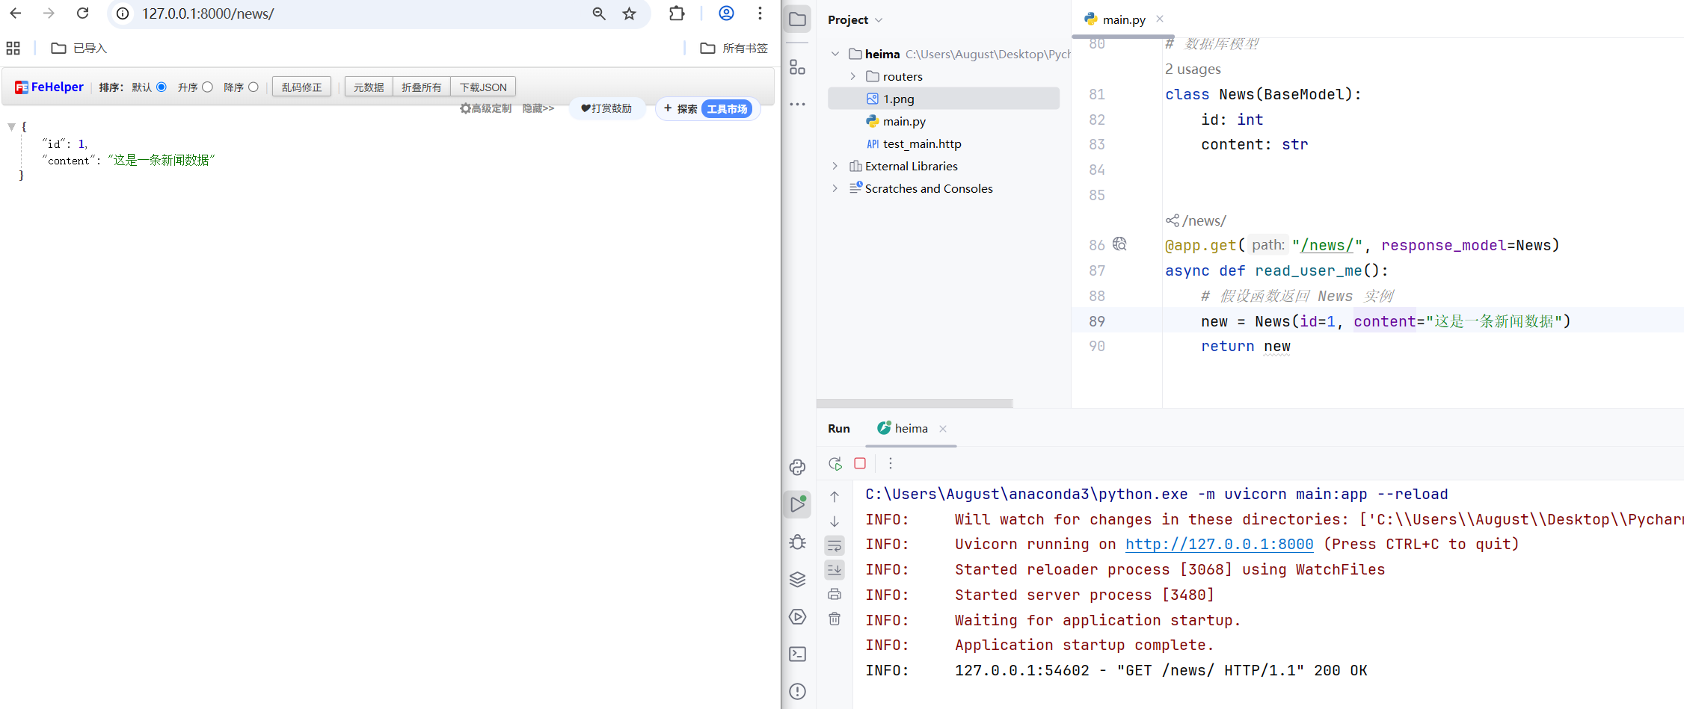Select the 降序 sort radio button

(253, 87)
